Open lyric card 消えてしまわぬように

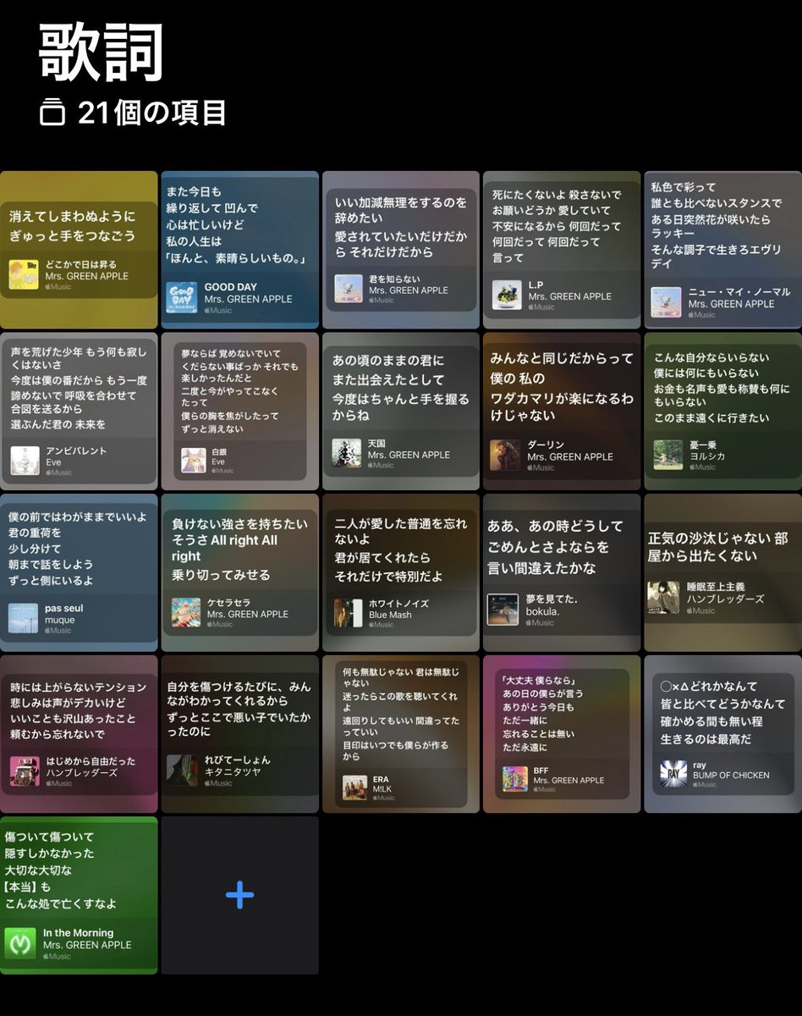tap(79, 250)
